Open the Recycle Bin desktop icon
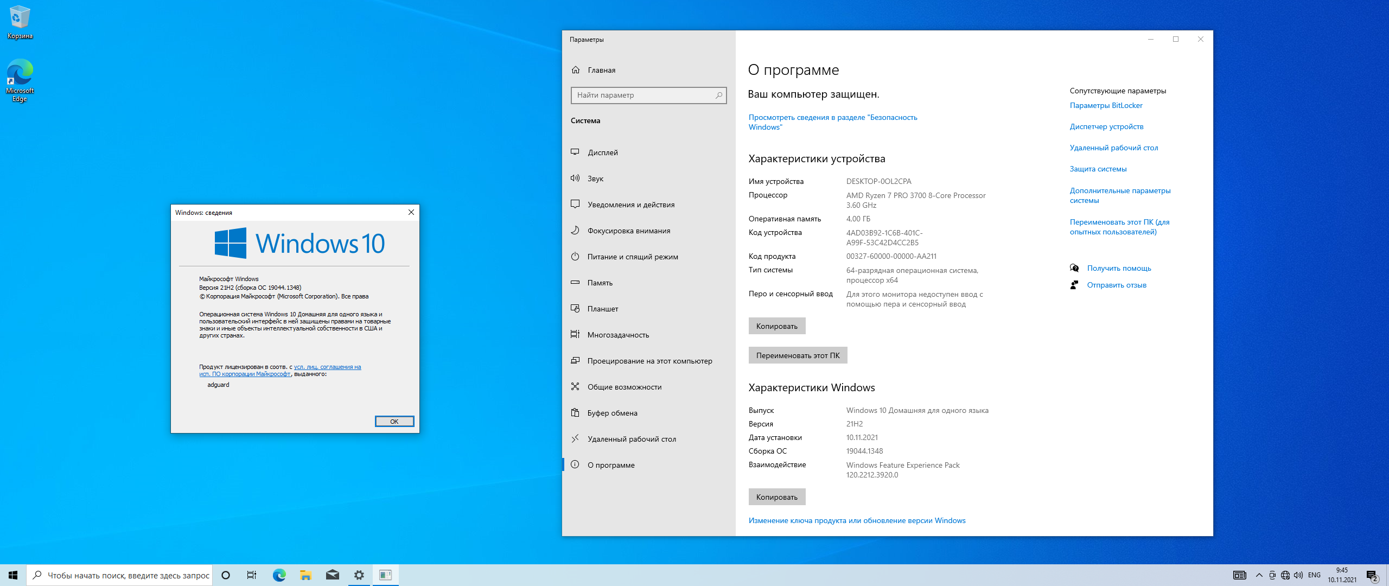Image resolution: width=1389 pixels, height=586 pixels. 20,22
